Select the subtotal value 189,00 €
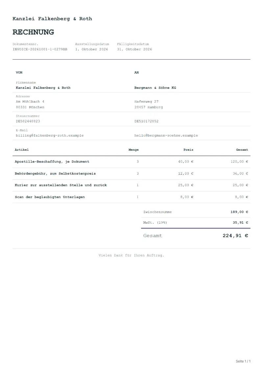The image size is (263, 372). pyautogui.click(x=239, y=212)
